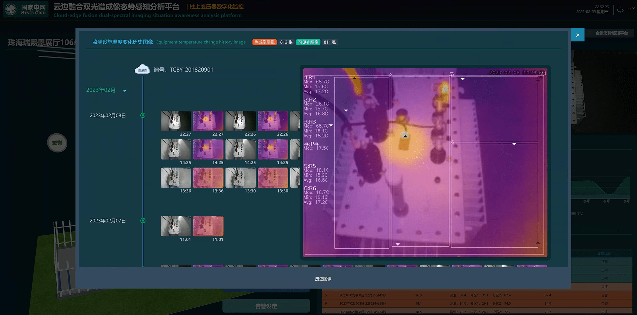Open the 全景态势感知平台 tab
This screenshot has height=315, width=637.
(611, 33)
